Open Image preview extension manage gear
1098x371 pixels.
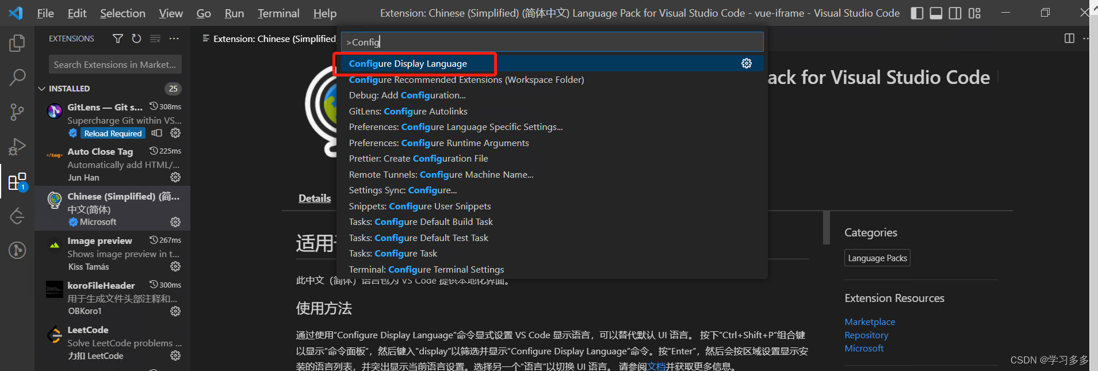pos(175,266)
